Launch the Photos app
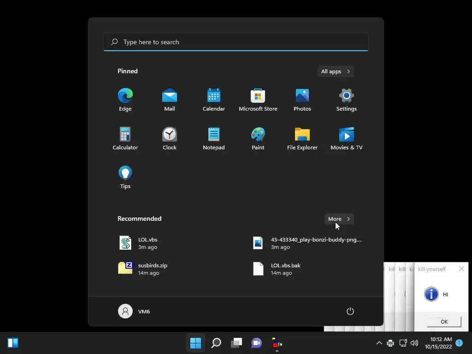 tap(302, 100)
